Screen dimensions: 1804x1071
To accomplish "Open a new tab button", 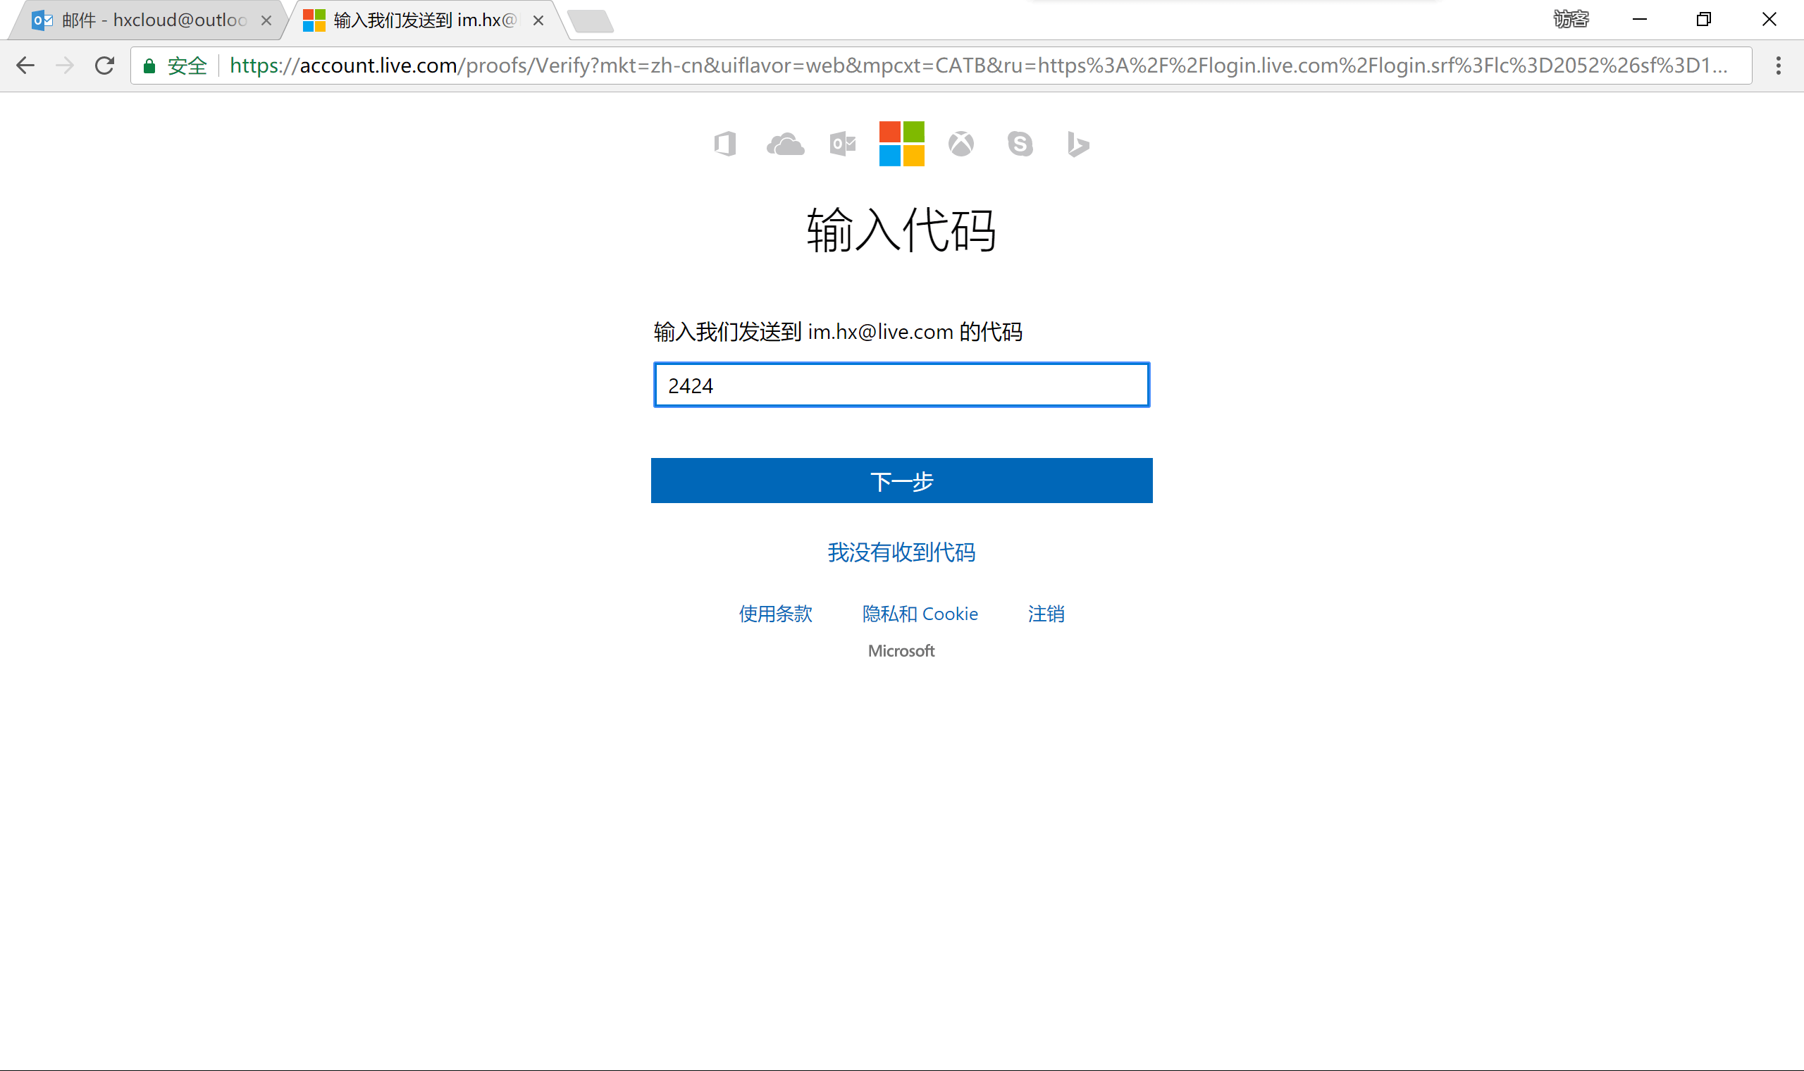I will click(591, 22).
